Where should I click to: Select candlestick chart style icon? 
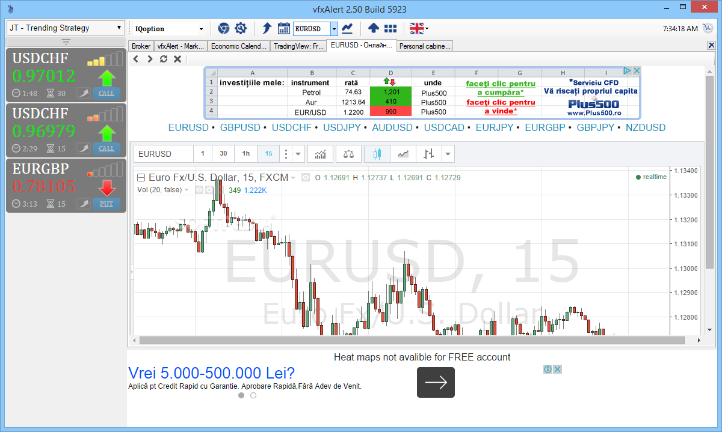pyautogui.click(x=377, y=154)
